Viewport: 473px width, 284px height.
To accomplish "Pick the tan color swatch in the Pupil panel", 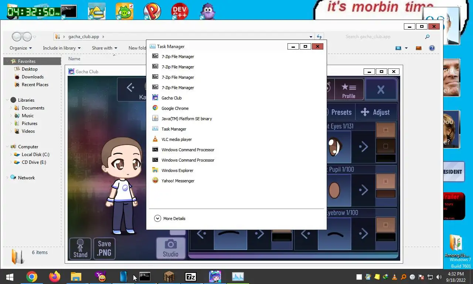I will (x=385, y=181).
